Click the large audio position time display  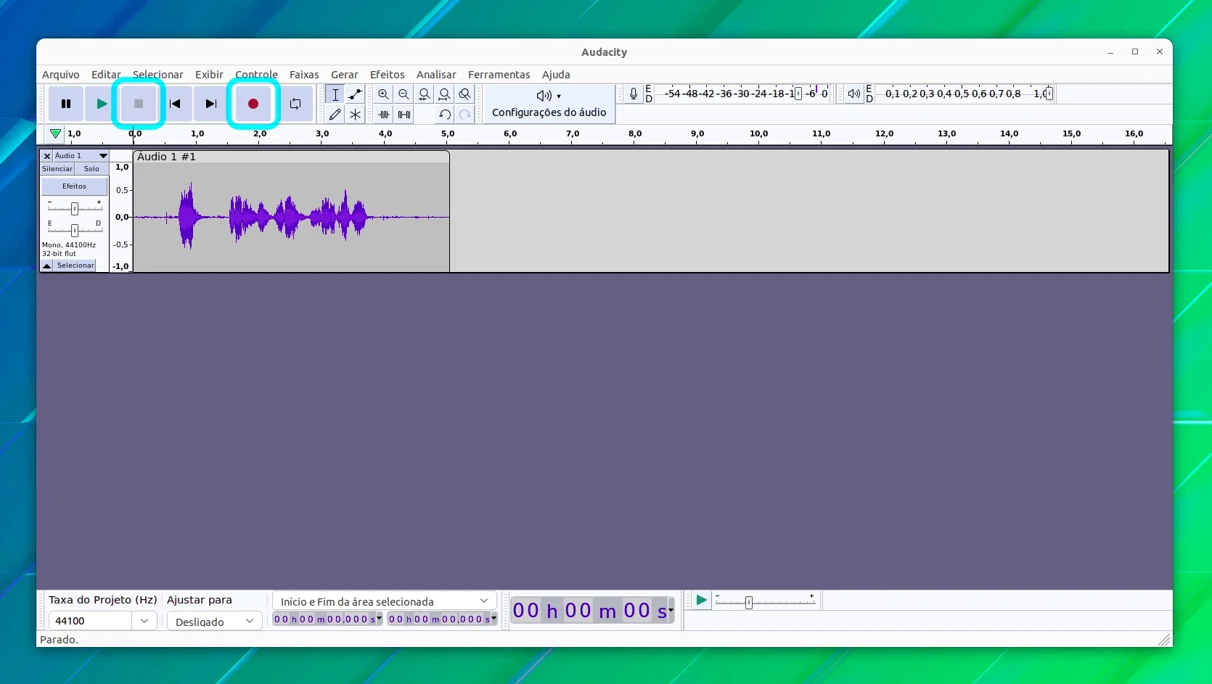point(589,611)
